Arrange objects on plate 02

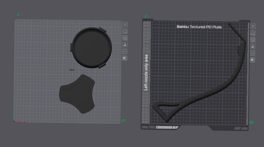click(x=253, y=39)
